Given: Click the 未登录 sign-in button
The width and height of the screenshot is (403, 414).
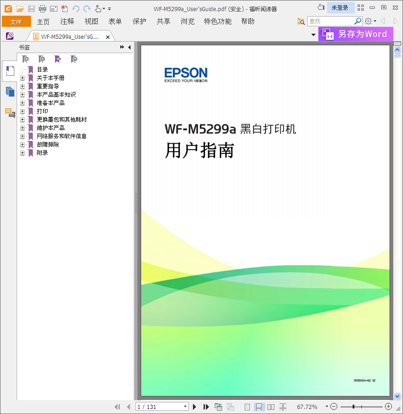Looking at the screenshot, I should coord(340,8).
